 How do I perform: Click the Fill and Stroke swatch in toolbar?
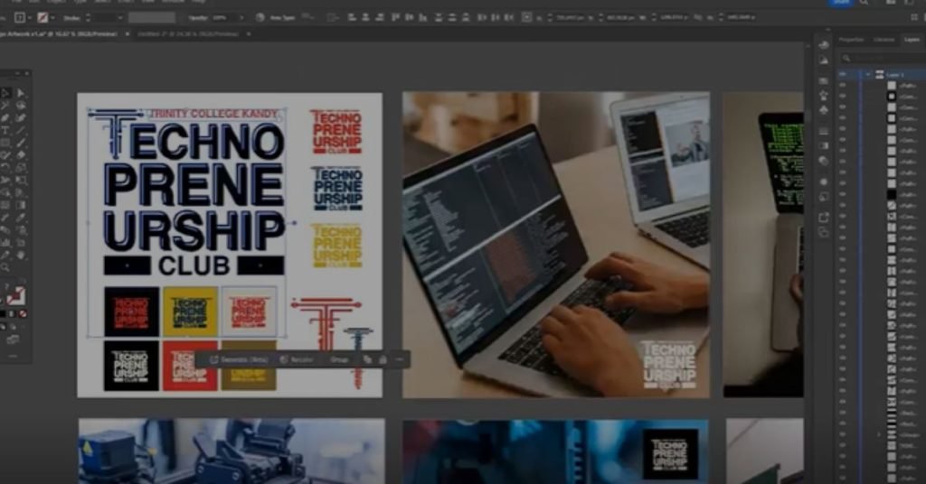click(x=15, y=295)
